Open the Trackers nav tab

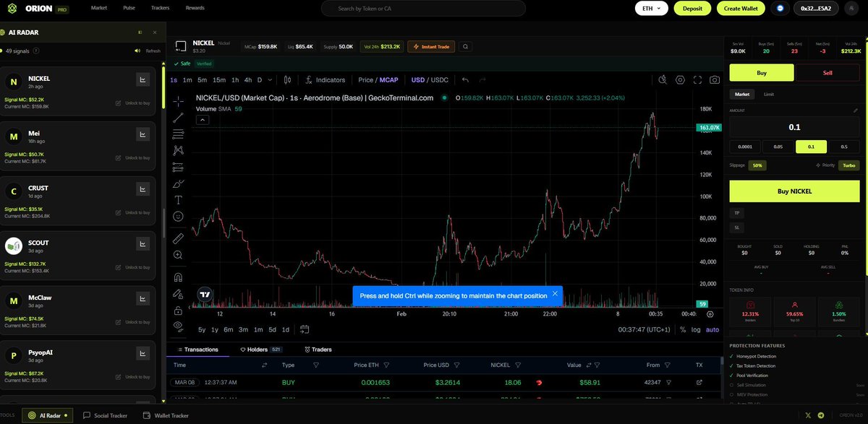(161, 8)
